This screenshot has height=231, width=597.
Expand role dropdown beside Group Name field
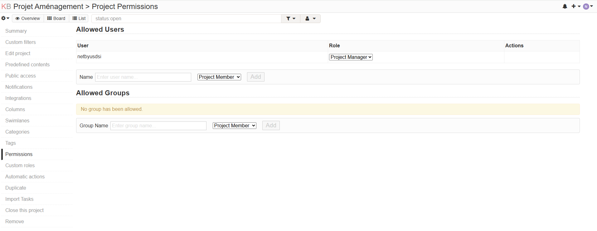click(234, 126)
